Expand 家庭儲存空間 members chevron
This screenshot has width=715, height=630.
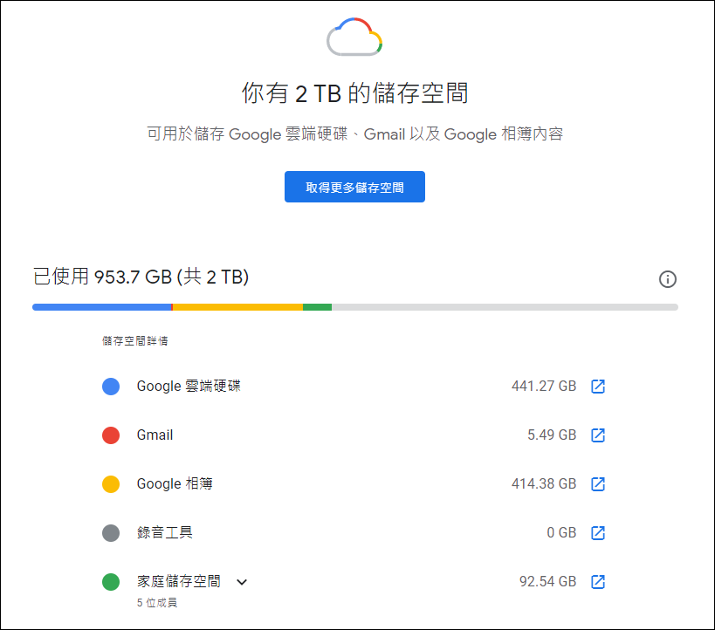[x=242, y=582]
